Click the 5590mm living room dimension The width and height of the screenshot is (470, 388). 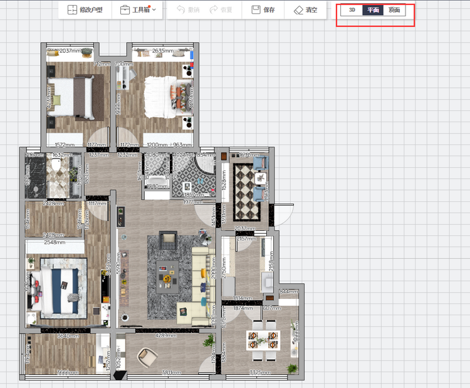pos(118,263)
